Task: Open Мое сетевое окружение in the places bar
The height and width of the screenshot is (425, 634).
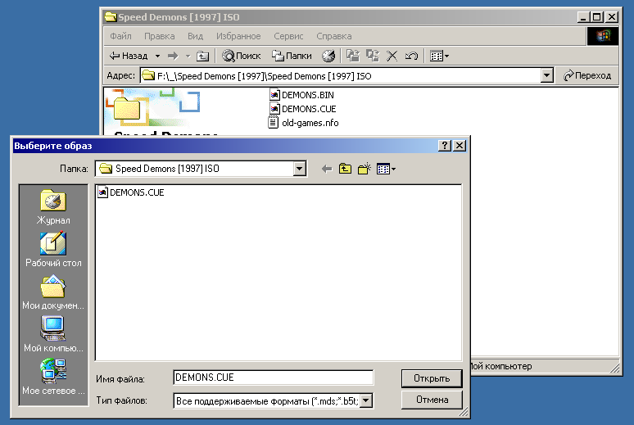Action: click(53, 378)
